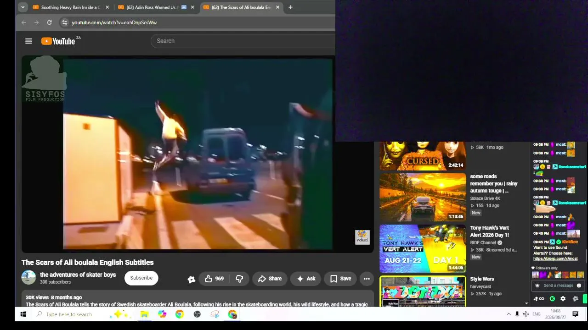Open Tony Hawk's Vert Alert 2026 title
This screenshot has height=330, width=588.
click(x=490, y=231)
